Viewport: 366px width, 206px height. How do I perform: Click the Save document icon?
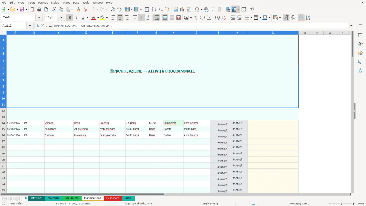pos(22,9)
